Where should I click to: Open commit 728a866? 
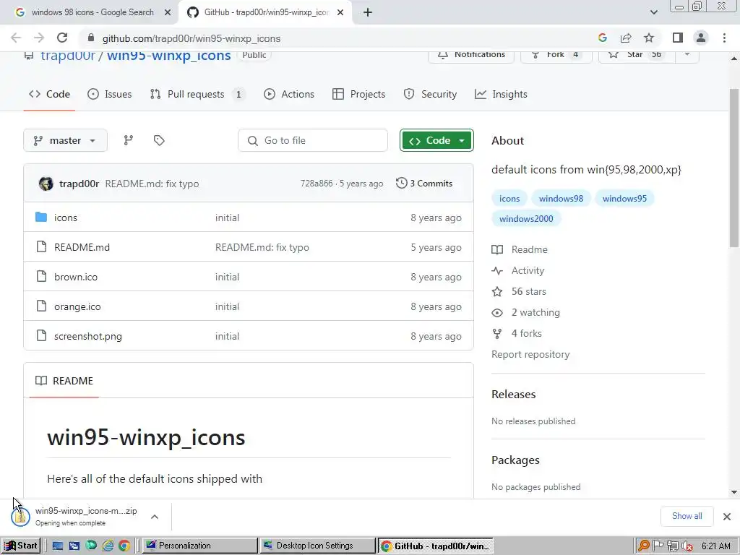click(317, 183)
